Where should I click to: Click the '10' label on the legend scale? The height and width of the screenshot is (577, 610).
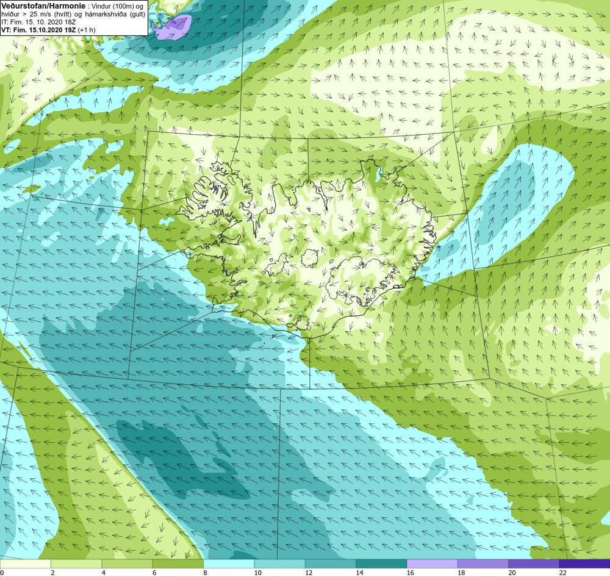coord(257,573)
